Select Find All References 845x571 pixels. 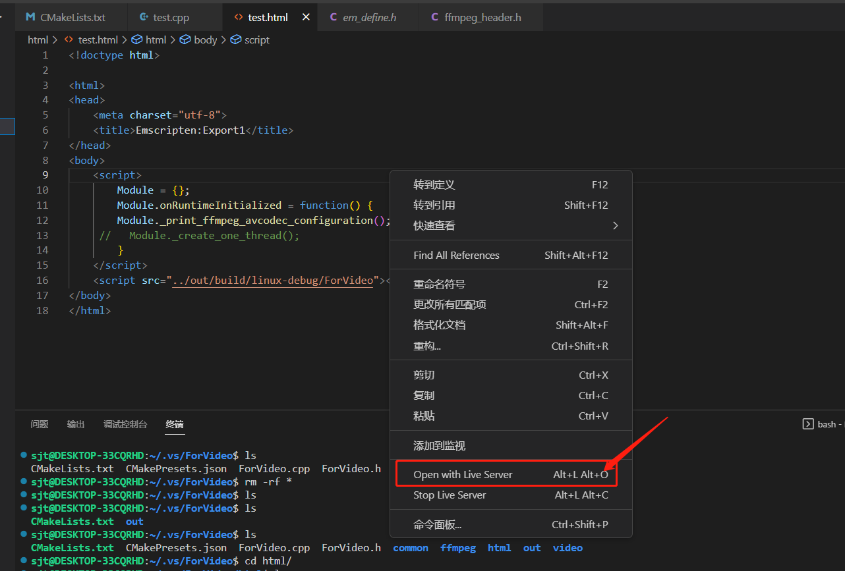511,255
